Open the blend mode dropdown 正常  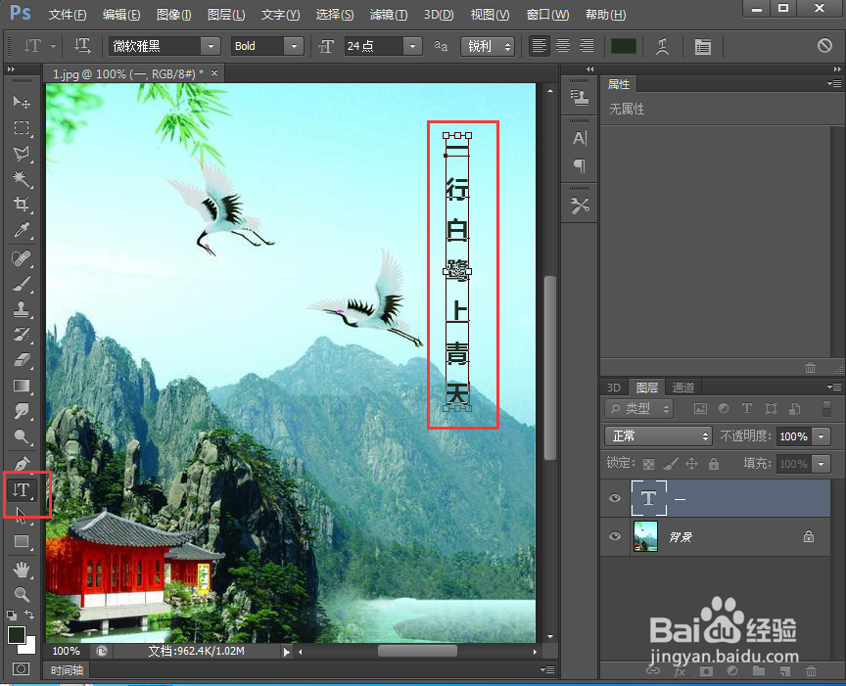coord(658,435)
